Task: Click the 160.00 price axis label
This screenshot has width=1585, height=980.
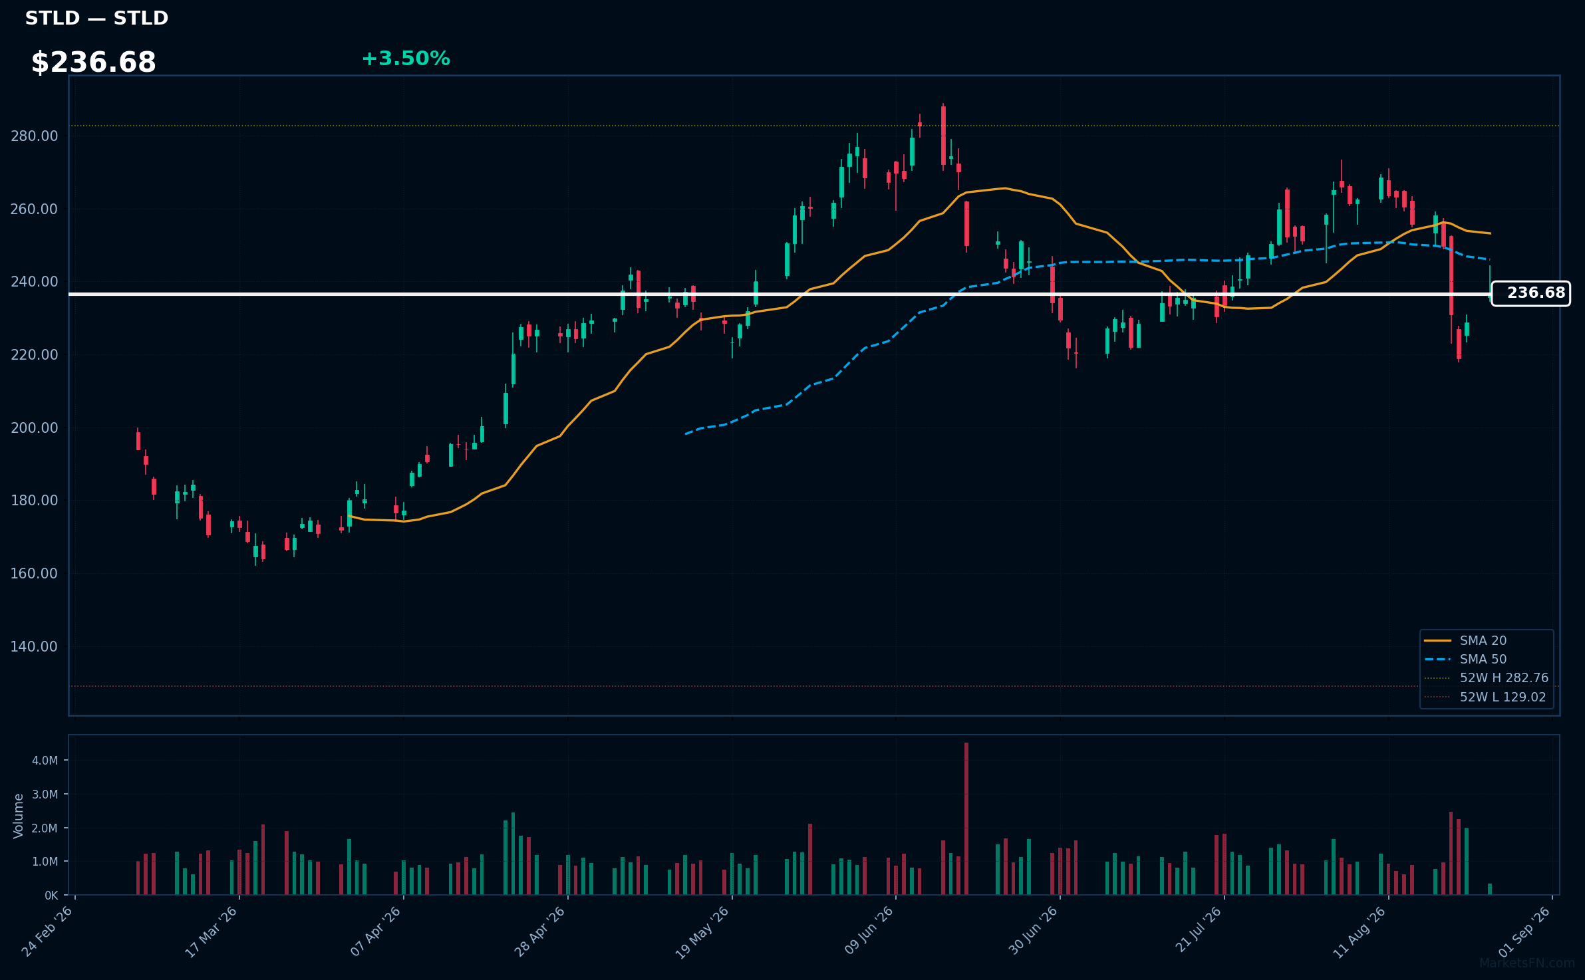Action: 35,574
